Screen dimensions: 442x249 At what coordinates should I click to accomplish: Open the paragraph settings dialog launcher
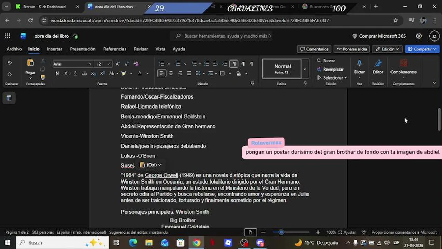point(252,83)
